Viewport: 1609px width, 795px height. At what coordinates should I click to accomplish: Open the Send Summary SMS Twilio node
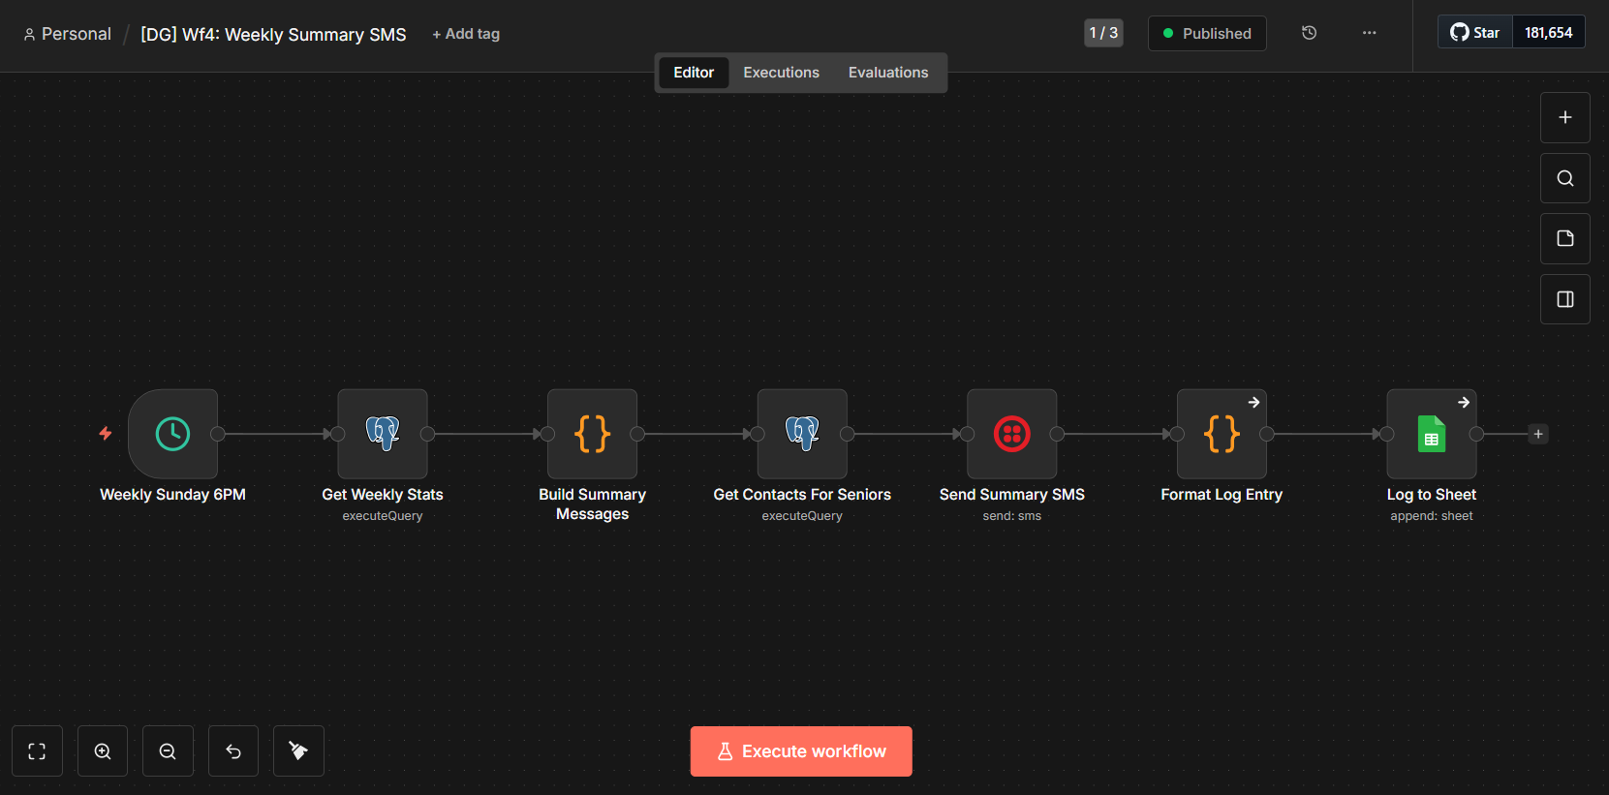point(1011,434)
